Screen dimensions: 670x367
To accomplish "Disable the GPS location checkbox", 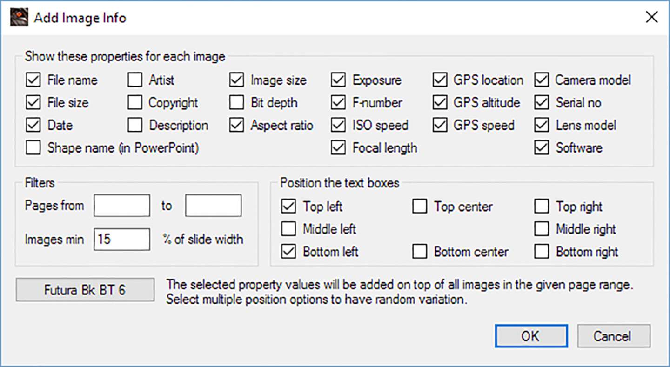I will [440, 80].
